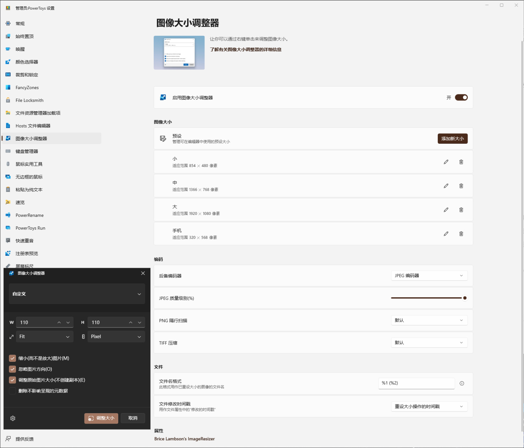The image size is (524, 448).
Task: Edit the 大 preset with pencil icon
Action: point(446,210)
